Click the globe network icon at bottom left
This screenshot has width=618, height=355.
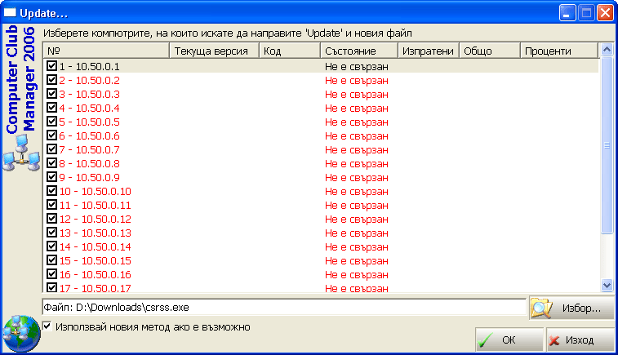(21, 333)
